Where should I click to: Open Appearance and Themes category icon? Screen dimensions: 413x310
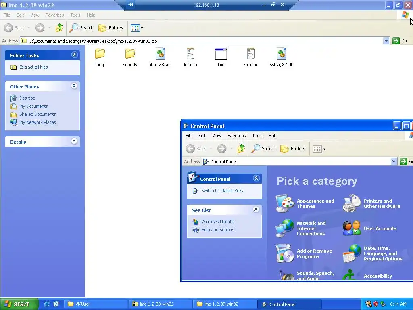click(285, 203)
